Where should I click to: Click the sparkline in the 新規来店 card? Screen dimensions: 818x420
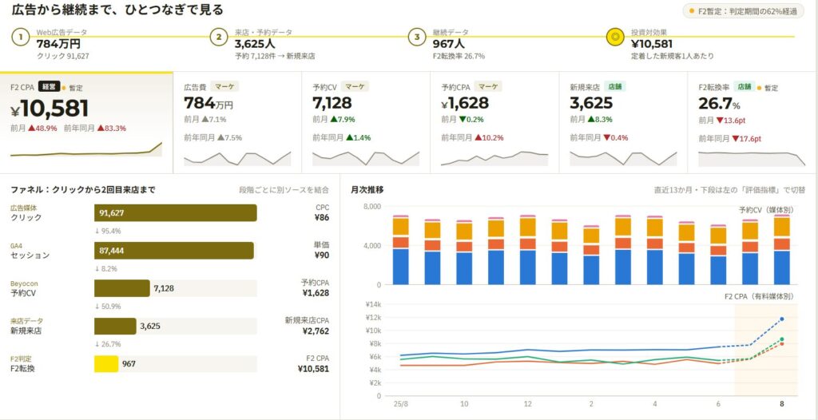pyautogui.click(x=623, y=159)
